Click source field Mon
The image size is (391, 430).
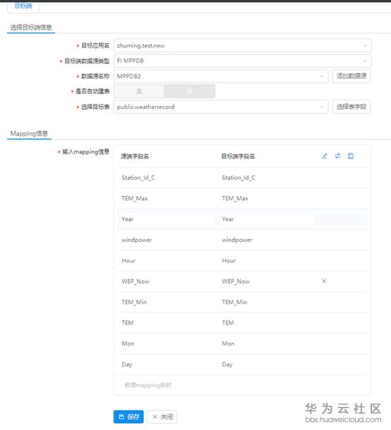point(128,344)
